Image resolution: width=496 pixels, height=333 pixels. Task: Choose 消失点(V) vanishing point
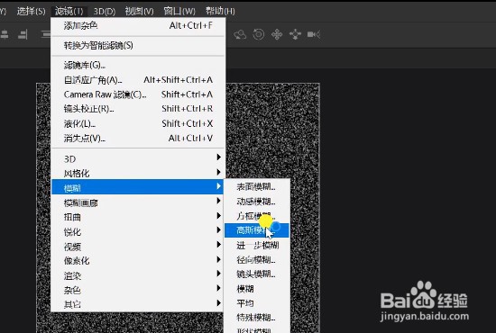pyautogui.click(x=138, y=138)
